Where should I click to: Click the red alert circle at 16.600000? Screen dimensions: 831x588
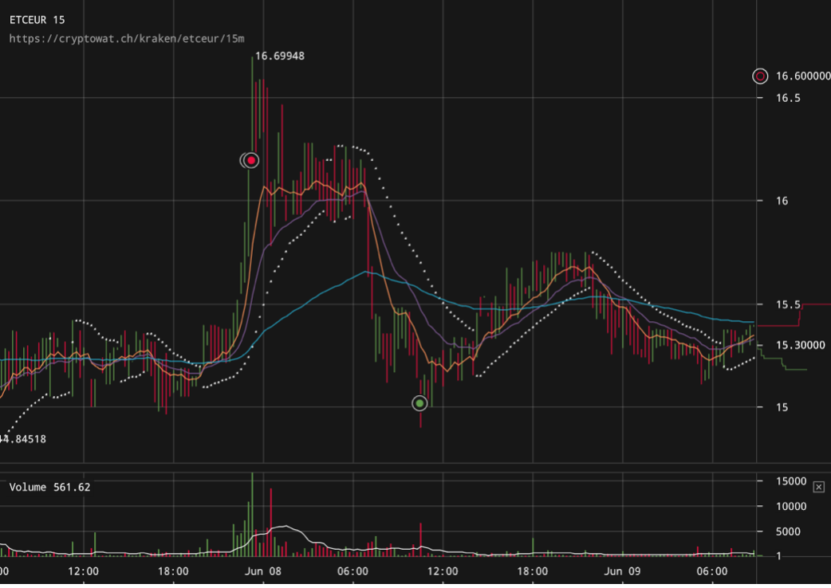(760, 76)
